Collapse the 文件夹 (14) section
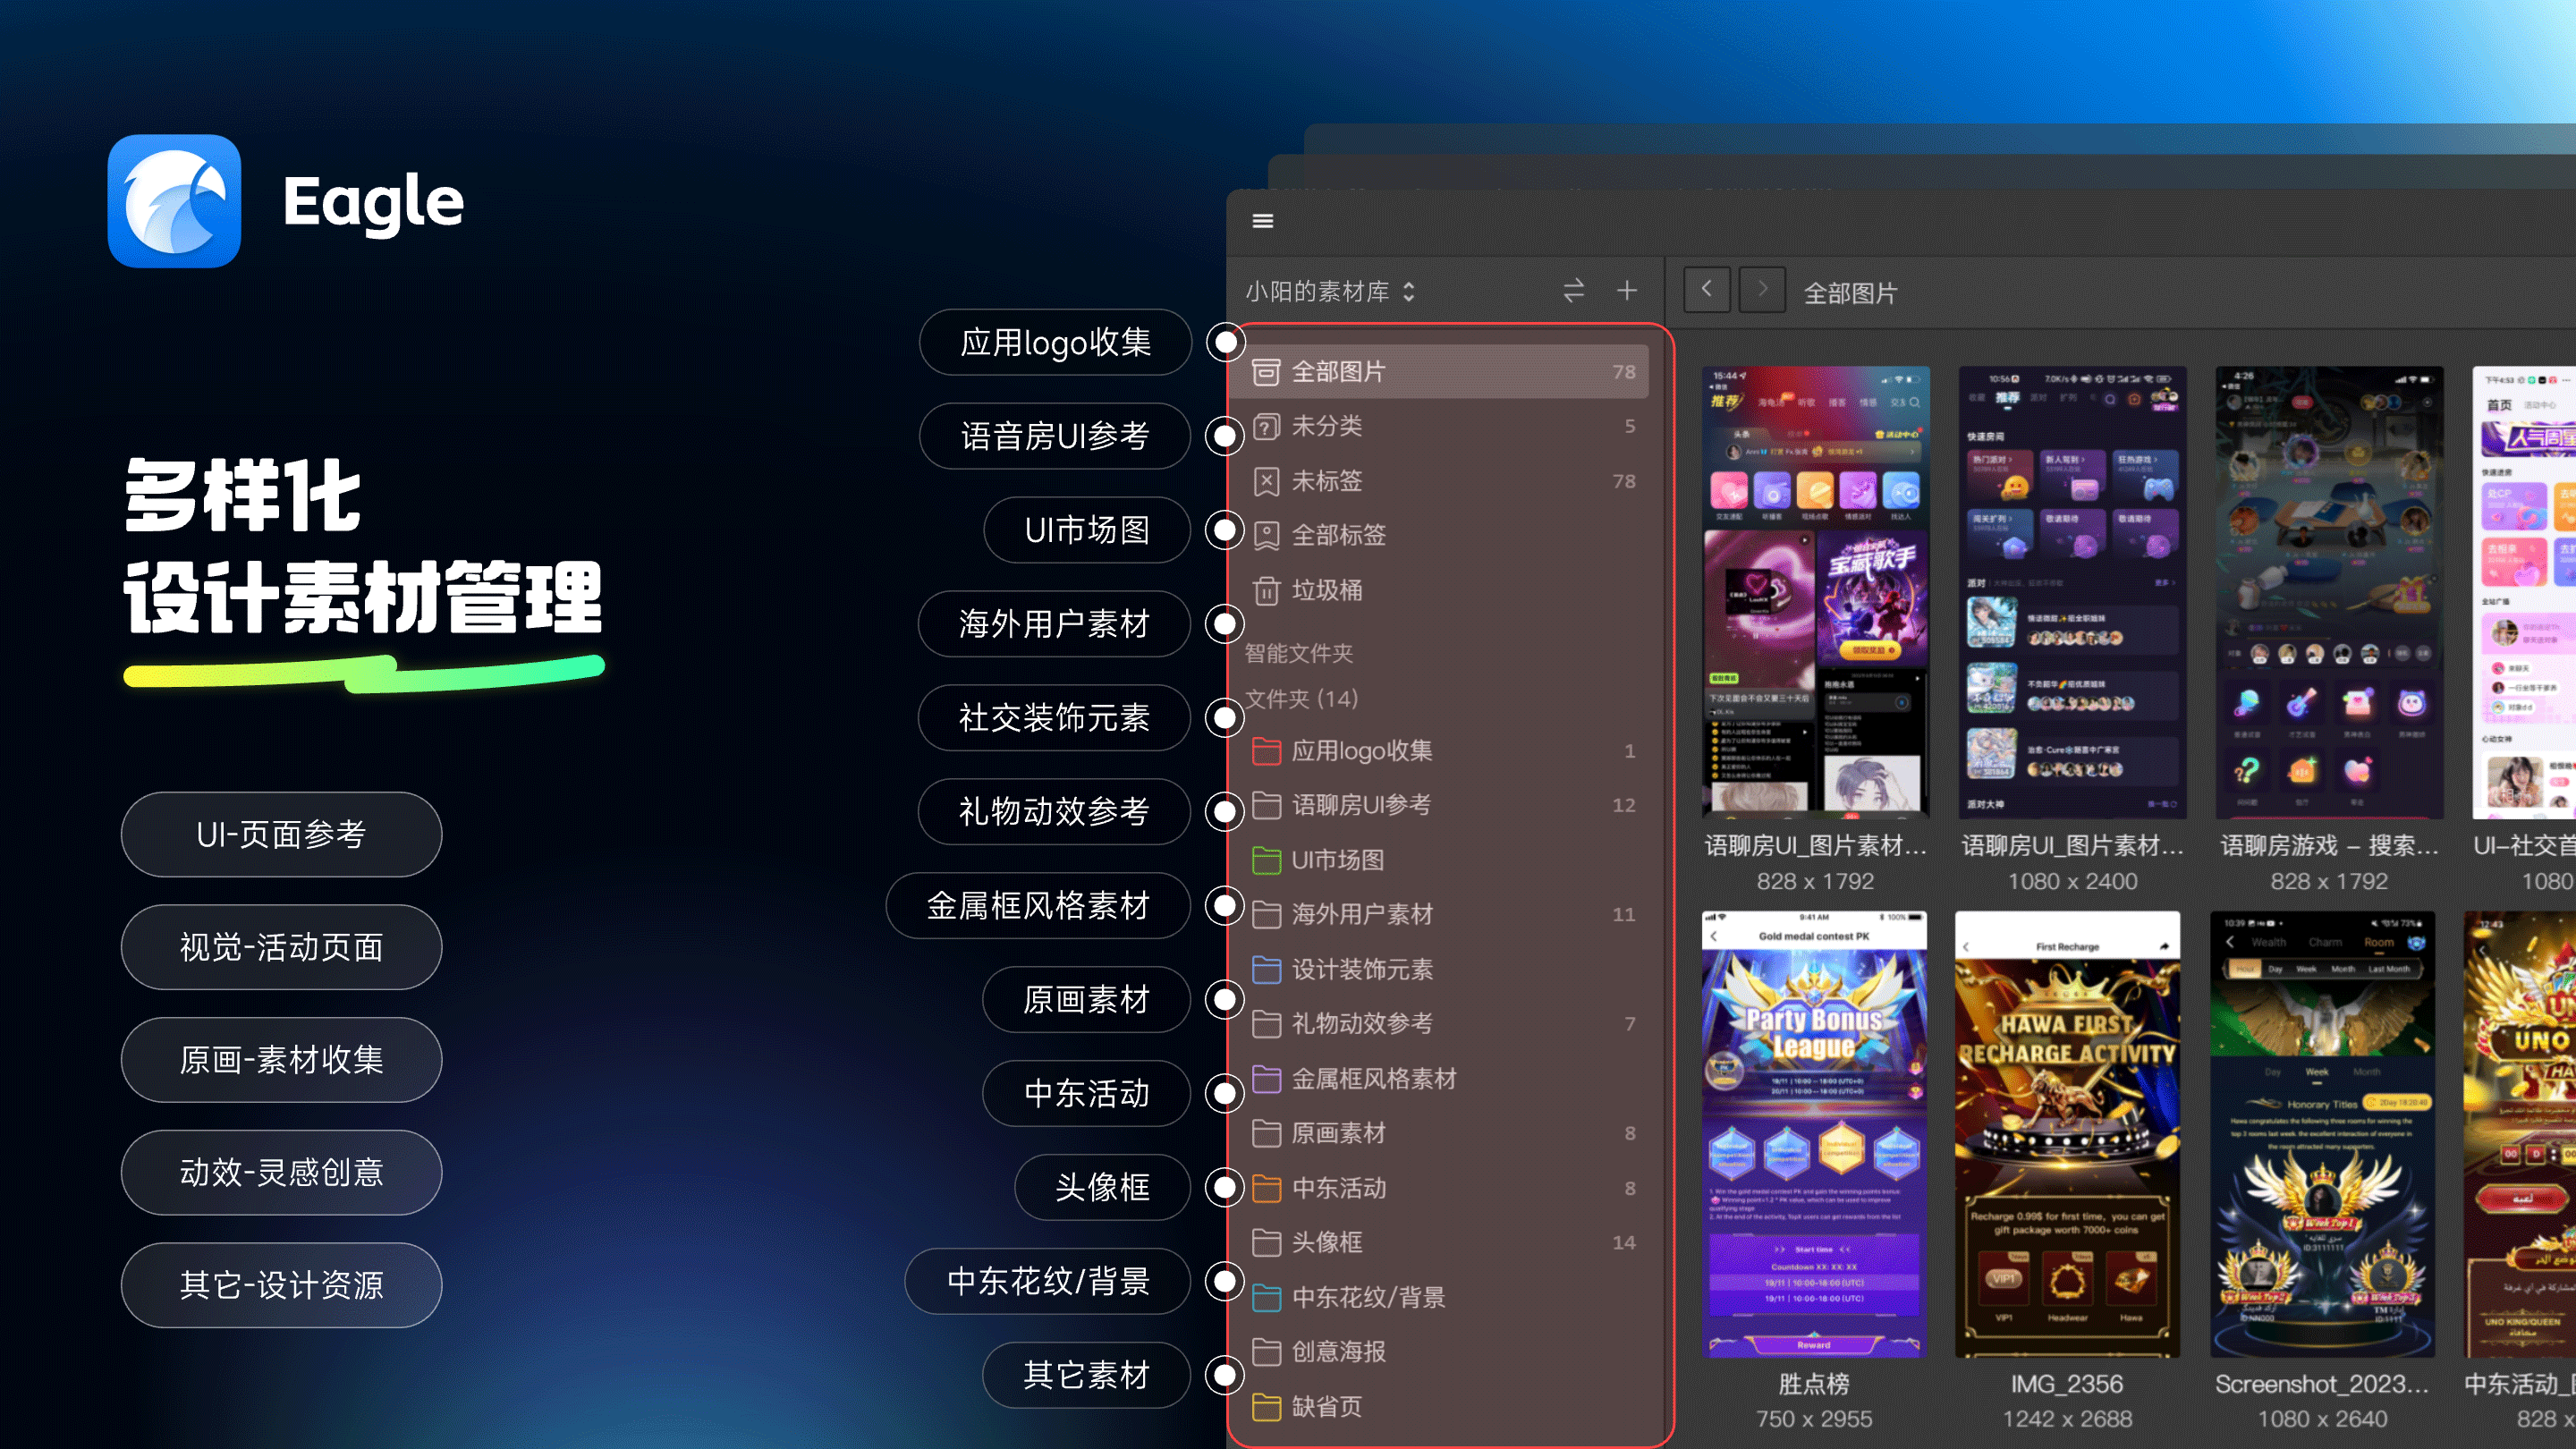 tap(1301, 698)
